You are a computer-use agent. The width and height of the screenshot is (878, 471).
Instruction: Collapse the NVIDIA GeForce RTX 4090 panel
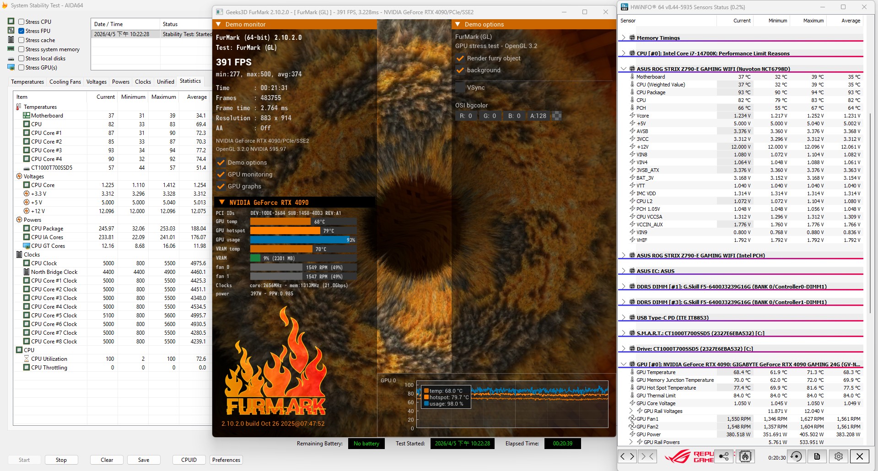pos(222,202)
